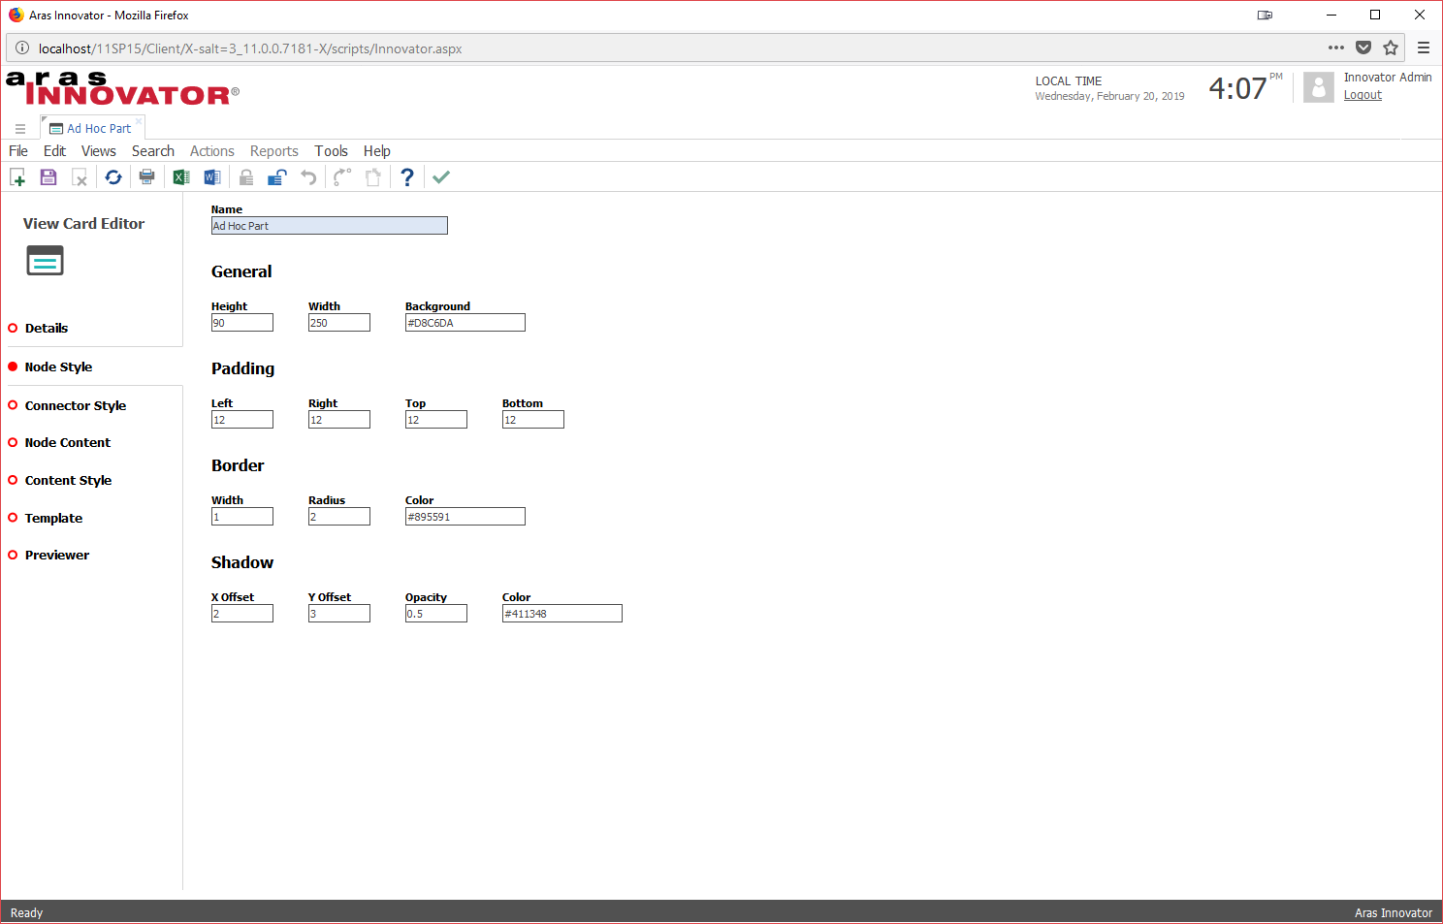
Task: Click the copy document toolbar icon
Action: (373, 177)
